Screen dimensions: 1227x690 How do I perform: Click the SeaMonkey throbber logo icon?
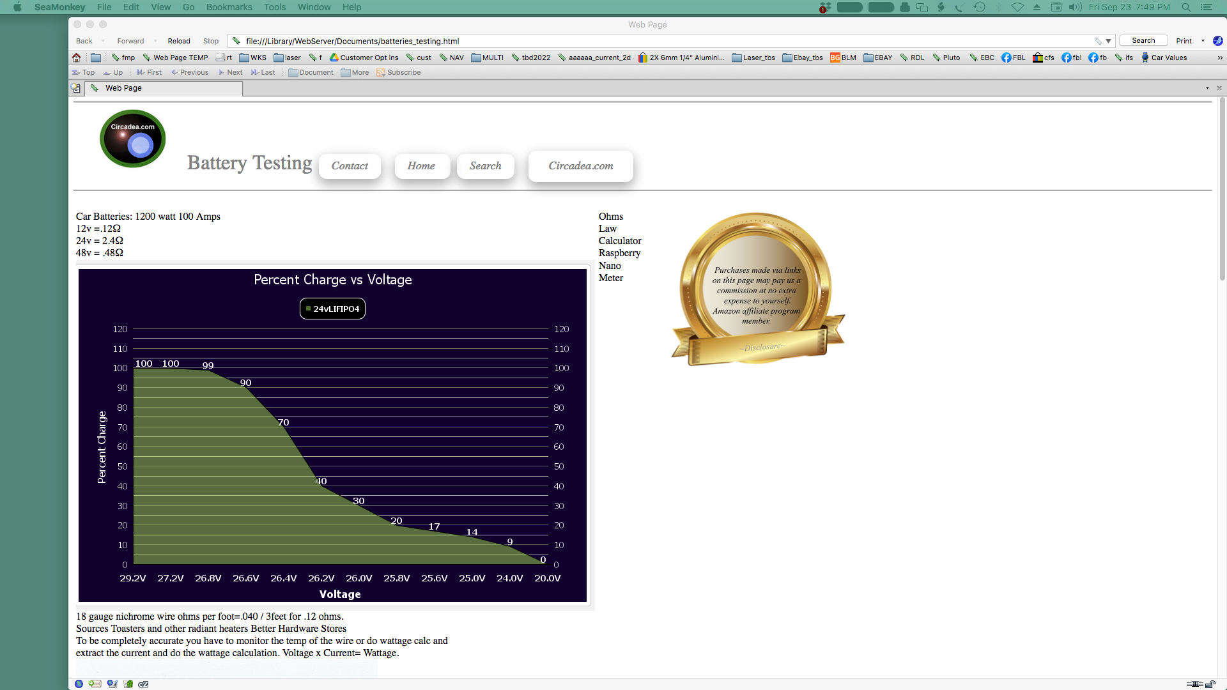(x=1217, y=41)
